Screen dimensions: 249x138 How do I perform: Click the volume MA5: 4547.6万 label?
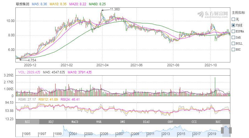click(54, 72)
